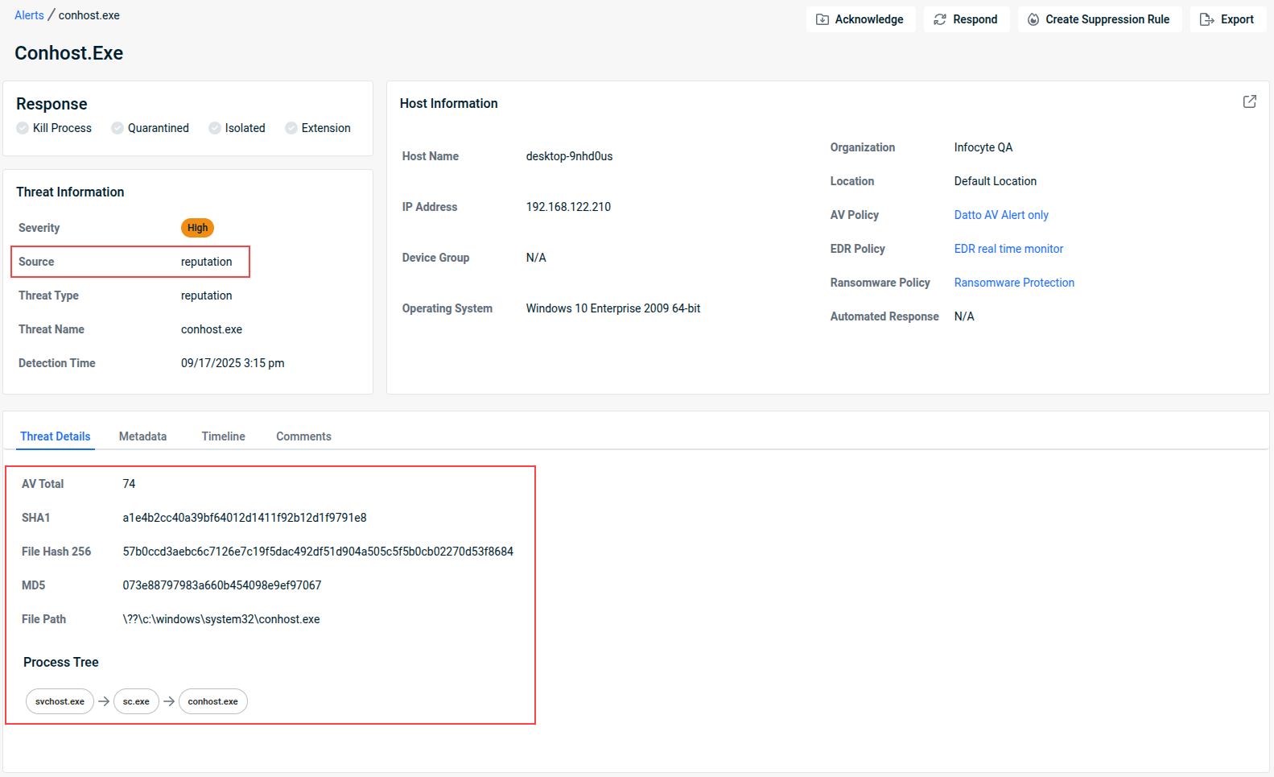Show the Comments tab
The width and height of the screenshot is (1274, 777).
(303, 436)
